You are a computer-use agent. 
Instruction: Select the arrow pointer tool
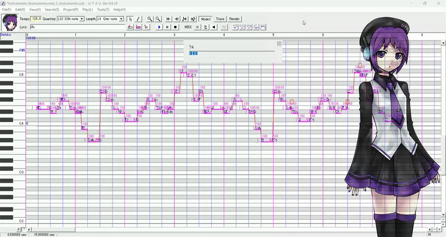130,19
